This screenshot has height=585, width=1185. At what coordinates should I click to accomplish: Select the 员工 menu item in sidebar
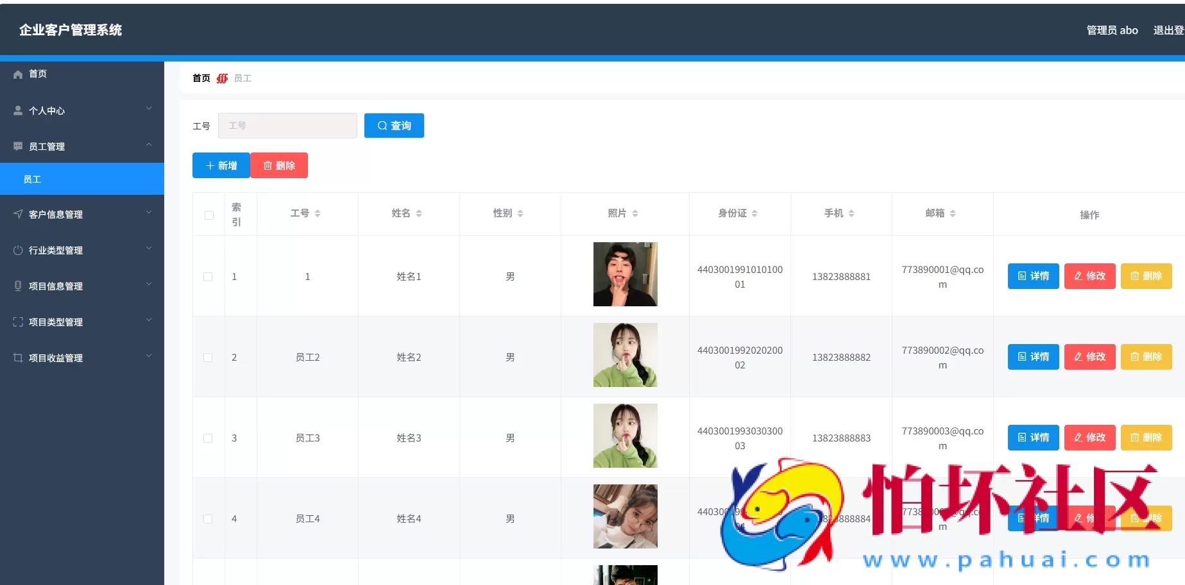point(33,179)
